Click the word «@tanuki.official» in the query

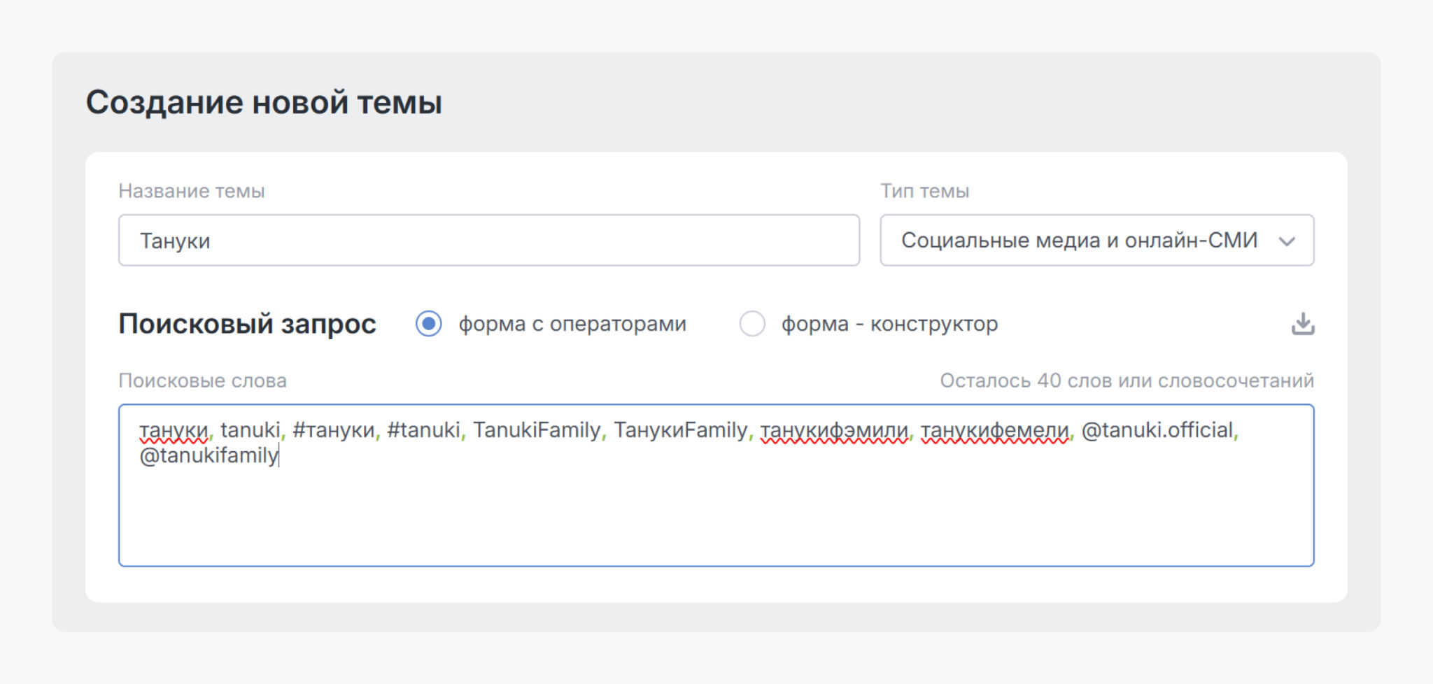click(1157, 430)
